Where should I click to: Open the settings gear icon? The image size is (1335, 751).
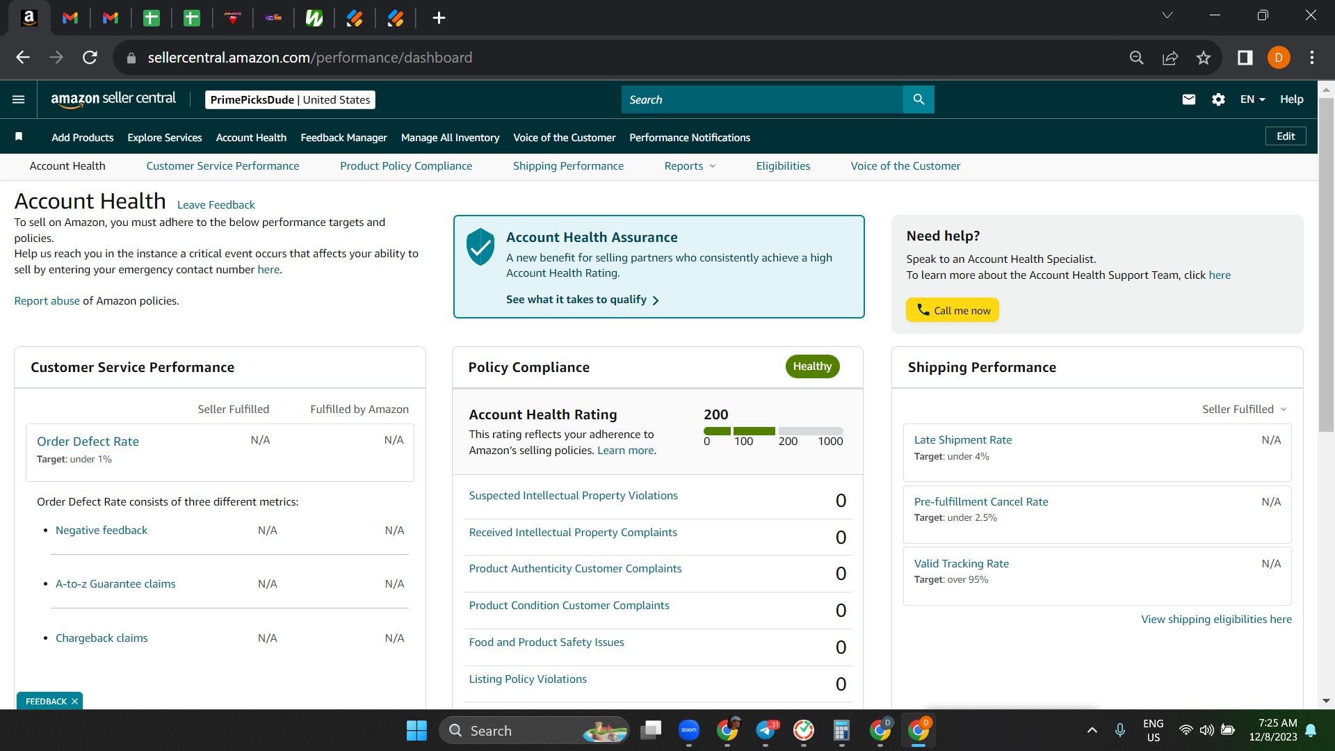pos(1218,99)
